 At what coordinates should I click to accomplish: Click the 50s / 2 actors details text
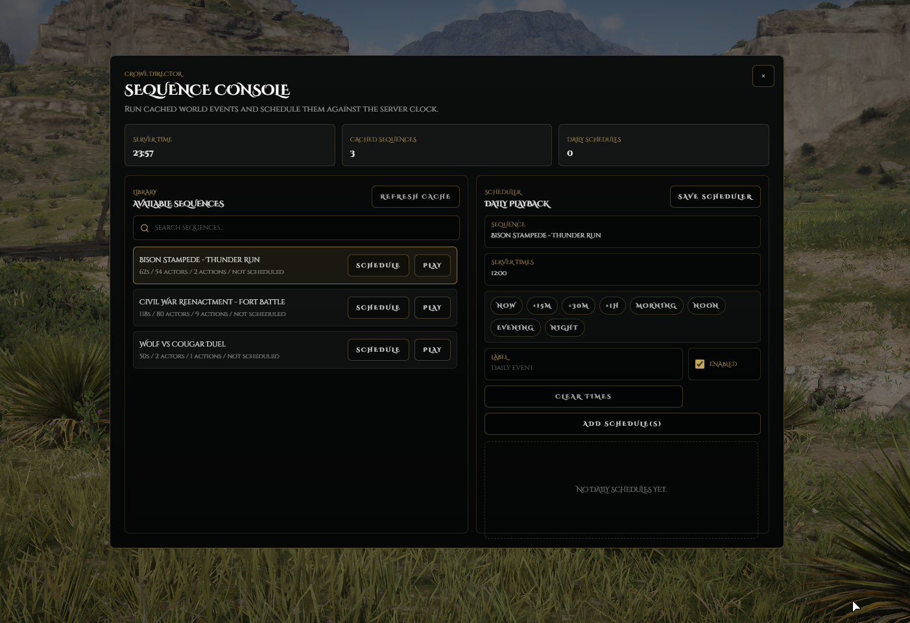pyautogui.click(x=209, y=356)
